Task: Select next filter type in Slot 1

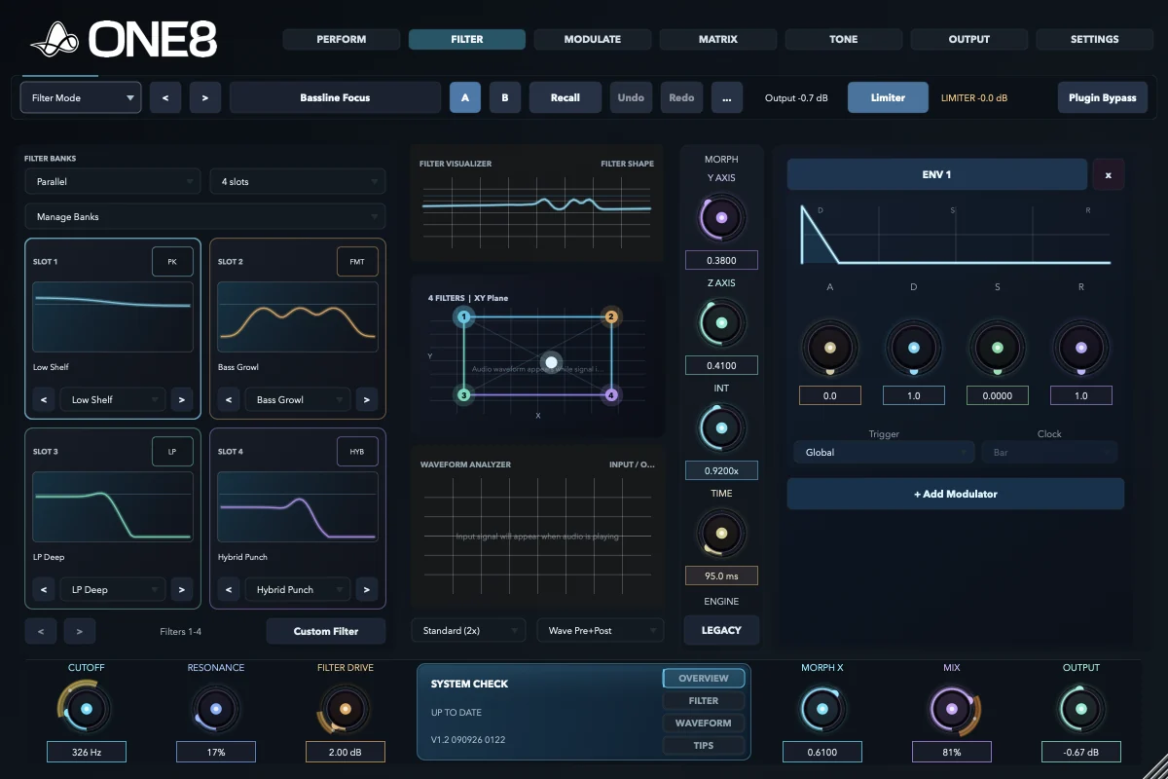Action: tap(182, 399)
